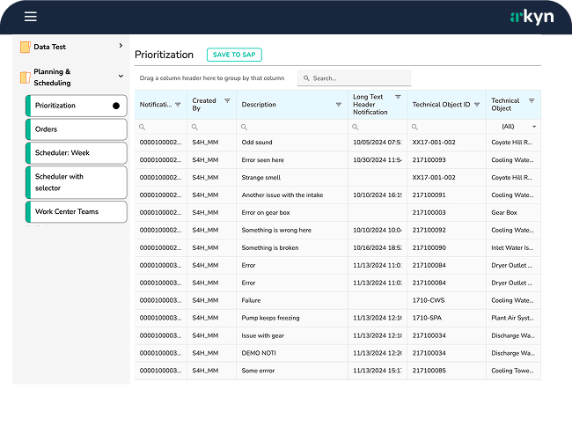Image resolution: width=572 pixels, height=434 pixels.
Task: Click the SAVE TO SAP button
Action: [234, 55]
